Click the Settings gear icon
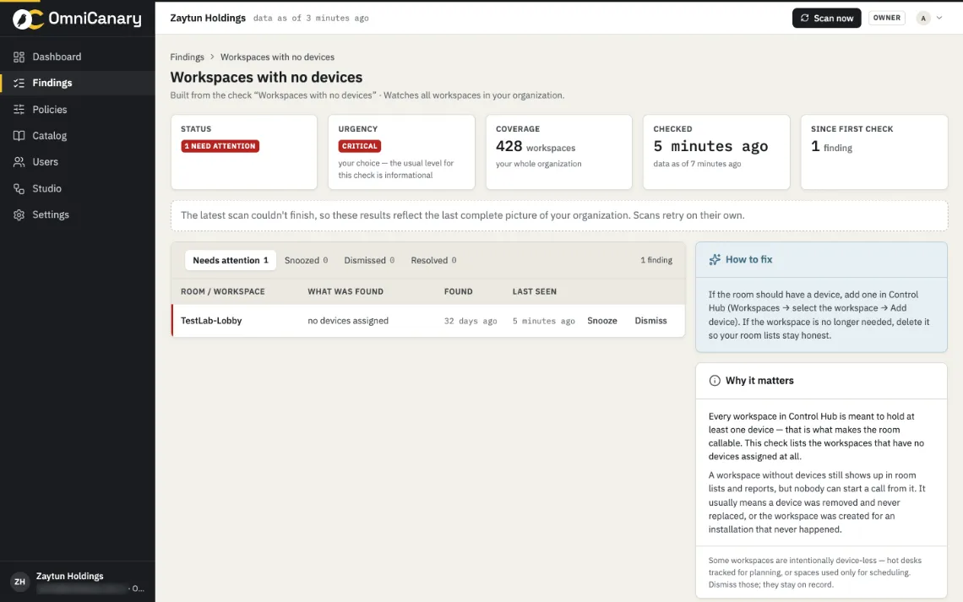This screenshot has height=602, width=963. (19, 214)
